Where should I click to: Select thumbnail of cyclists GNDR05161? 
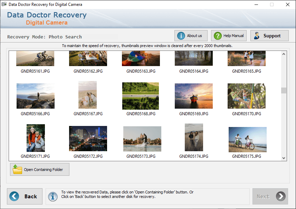pos(35,58)
